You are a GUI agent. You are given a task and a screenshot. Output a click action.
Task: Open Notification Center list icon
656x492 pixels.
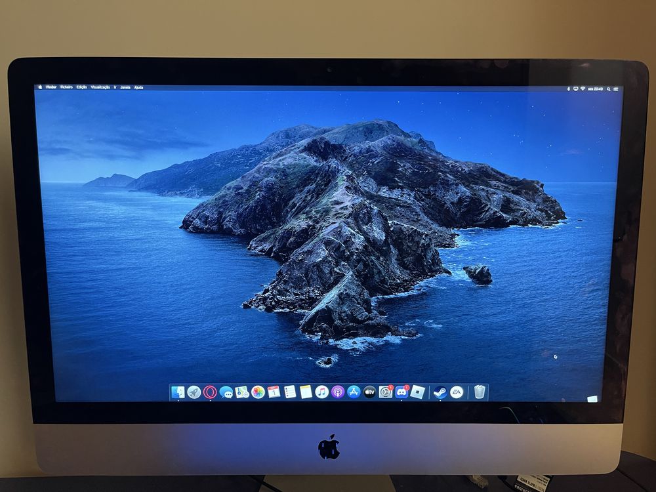616,89
